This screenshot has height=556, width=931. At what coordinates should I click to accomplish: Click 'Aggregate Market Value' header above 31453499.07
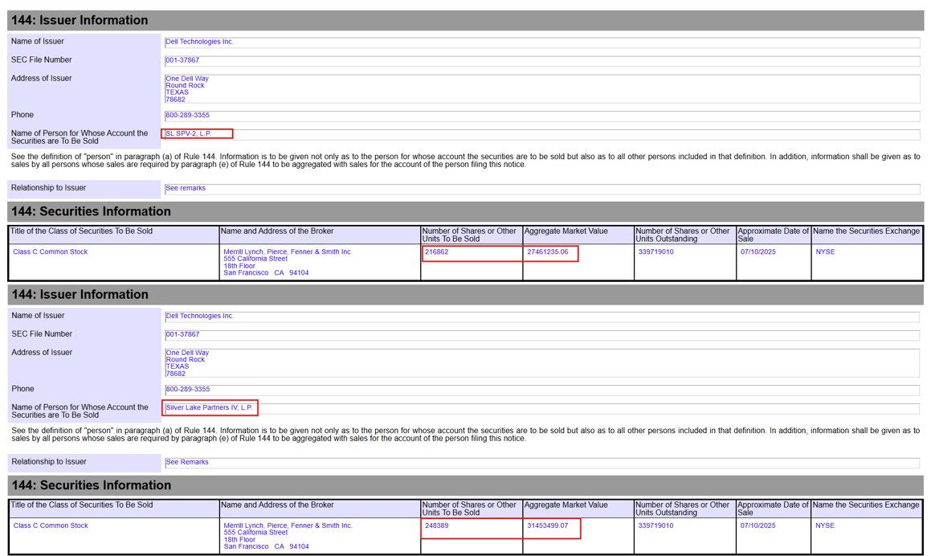pyautogui.click(x=566, y=505)
